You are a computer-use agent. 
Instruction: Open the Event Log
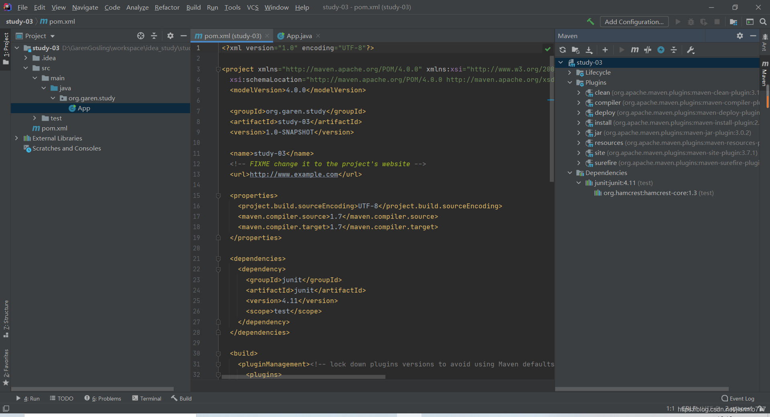click(738, 398)
